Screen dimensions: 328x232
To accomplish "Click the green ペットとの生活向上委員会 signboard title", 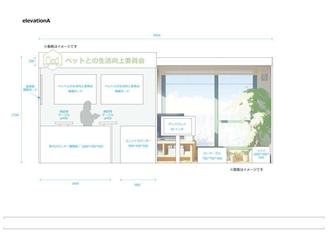I will point(105,60).
